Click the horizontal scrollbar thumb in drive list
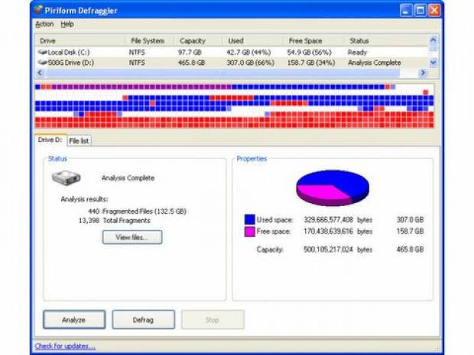The width and height of the screenshot is (474, 355). pos(222,73)
